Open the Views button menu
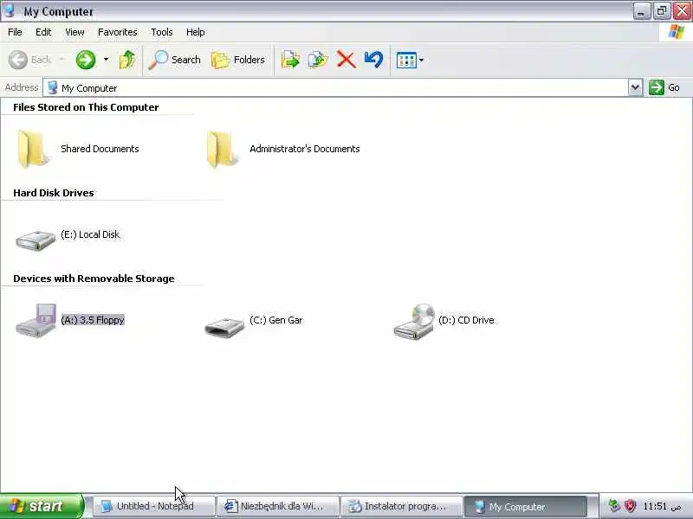693x519 pixels. point(410,60)
